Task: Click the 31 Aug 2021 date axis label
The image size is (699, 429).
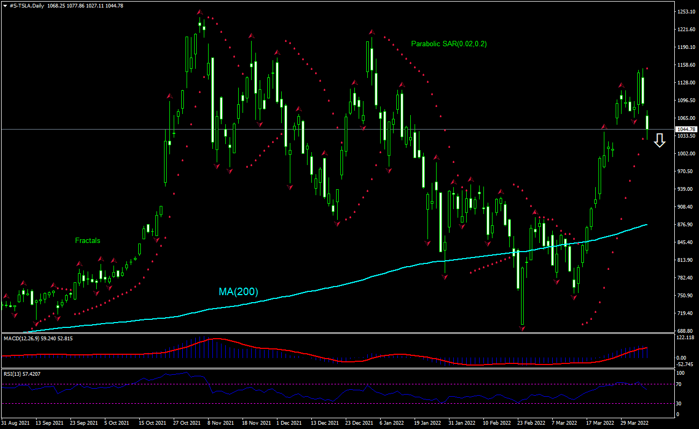Action: (16, 423)
